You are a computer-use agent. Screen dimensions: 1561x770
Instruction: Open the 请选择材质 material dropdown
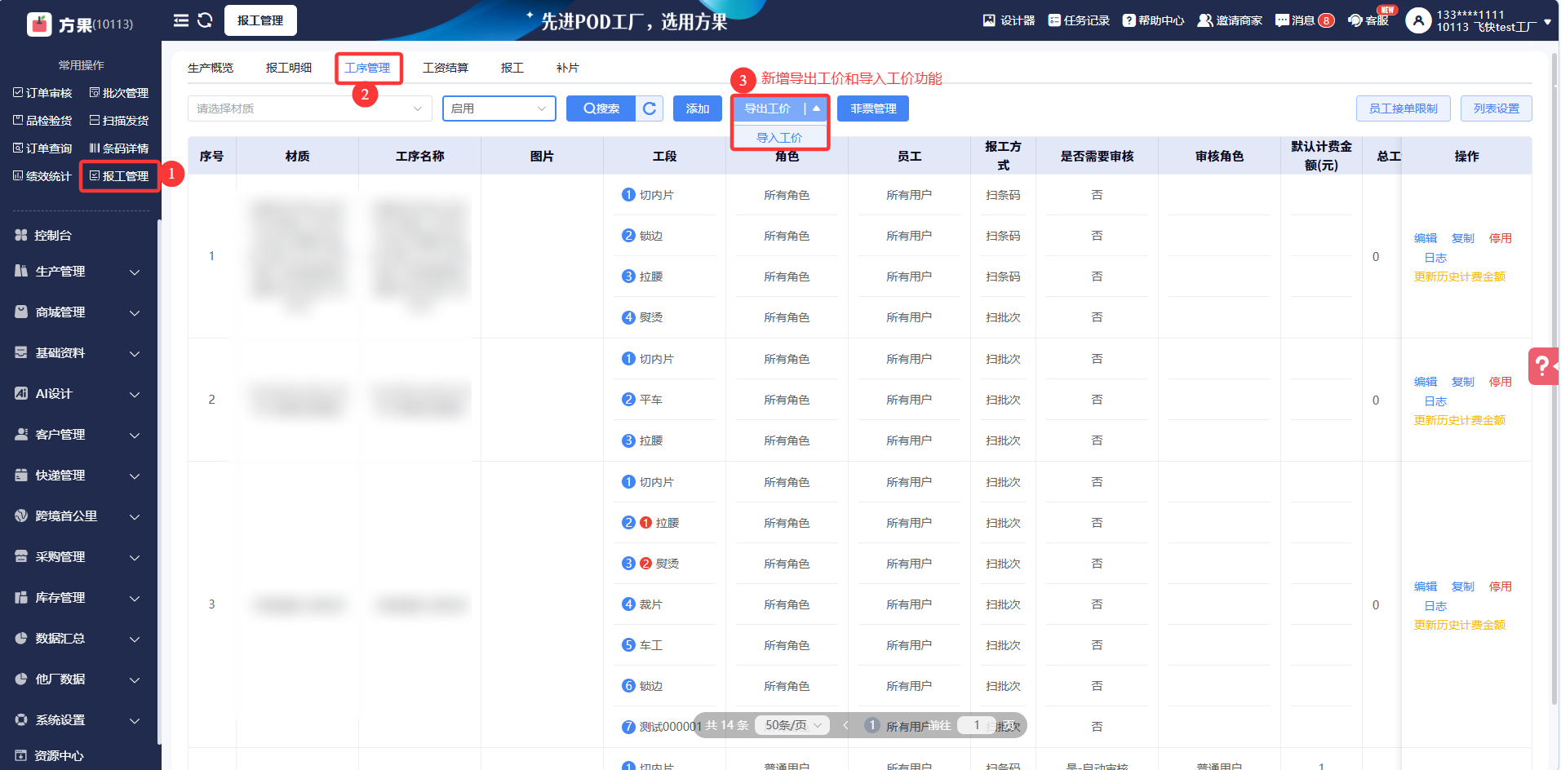coord(309,108)
